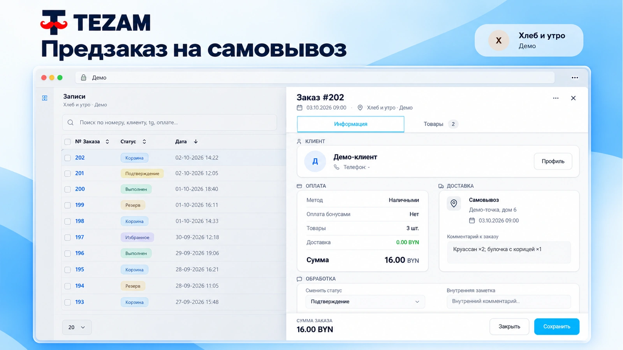This screenshot has width=623, height=350.
Task: Click the lock icon in address bar
Action: point(83,78)
